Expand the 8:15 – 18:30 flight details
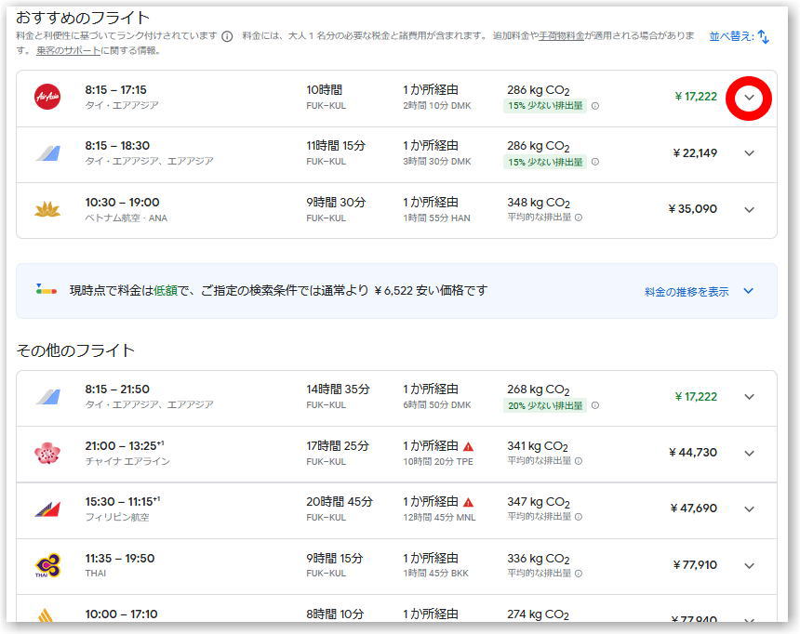Image resolution: width=800 pixels, height=634 pixels. pos(749,153)
